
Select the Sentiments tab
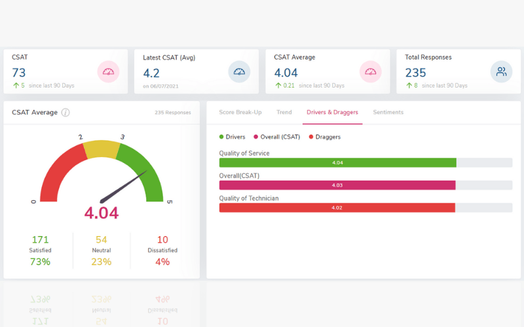[388, 112]
